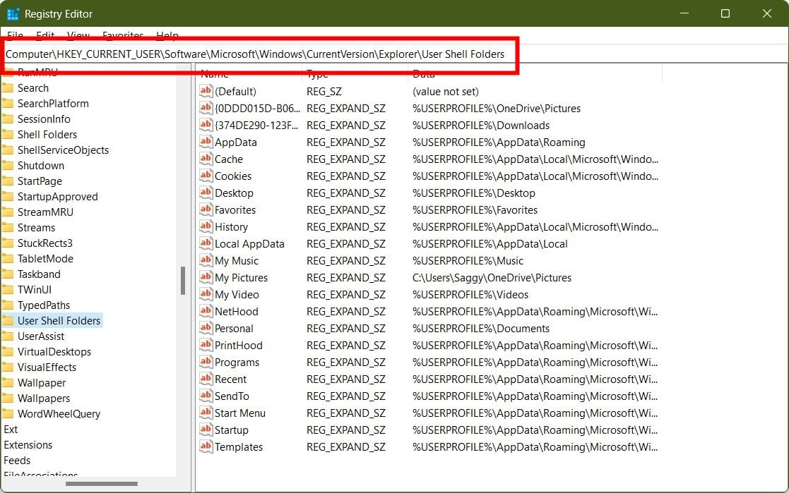Click the string icon beside Templates
The height and width of the screenshot is (493, 789).
[x=206, y=446]
